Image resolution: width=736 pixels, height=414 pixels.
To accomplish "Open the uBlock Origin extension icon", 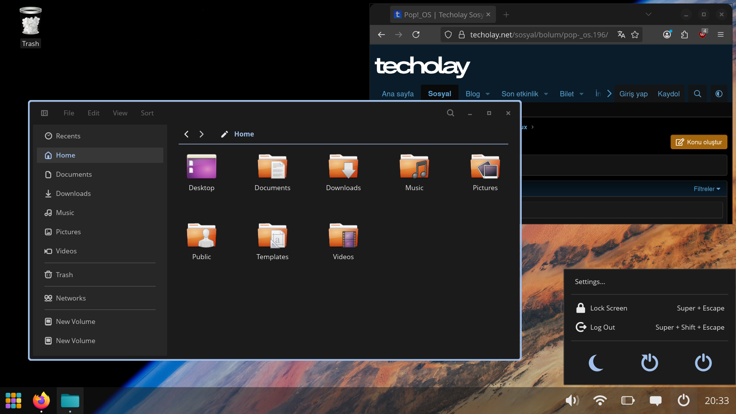I will [x=703, y=34].
